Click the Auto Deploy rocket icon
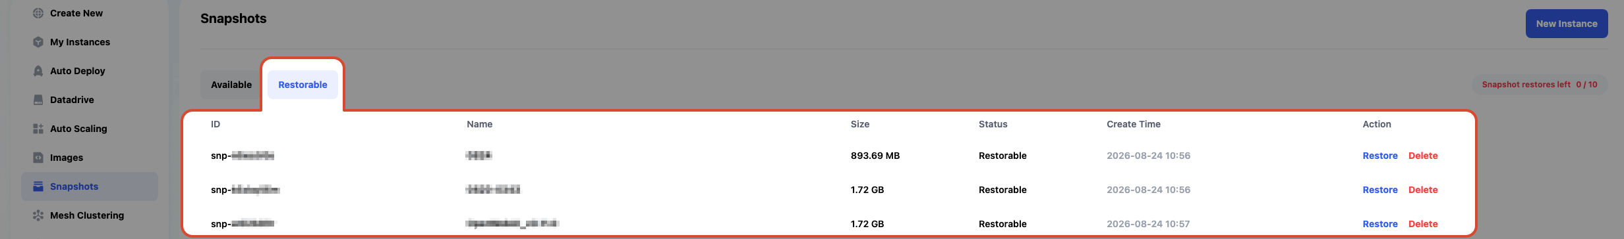The image size is (1624, 239). point(38,71)
